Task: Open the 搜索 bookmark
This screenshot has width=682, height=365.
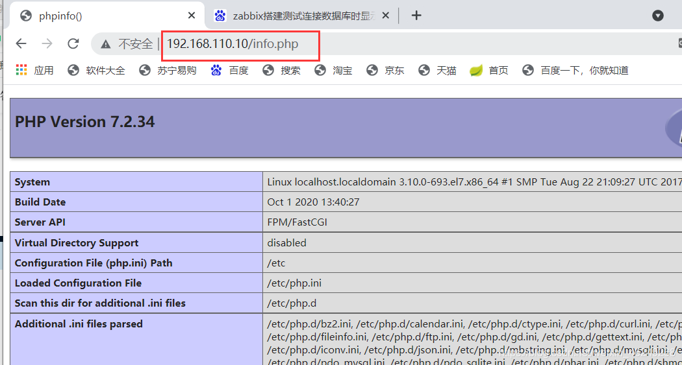Action: [281, 70]
